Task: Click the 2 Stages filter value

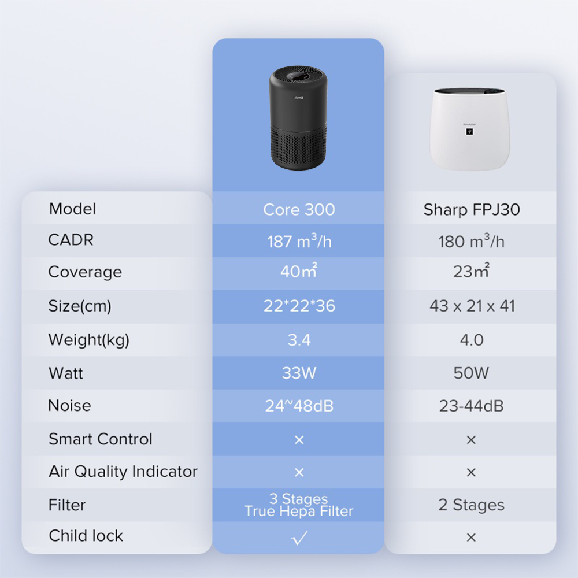Action: (x=472, y=505)
